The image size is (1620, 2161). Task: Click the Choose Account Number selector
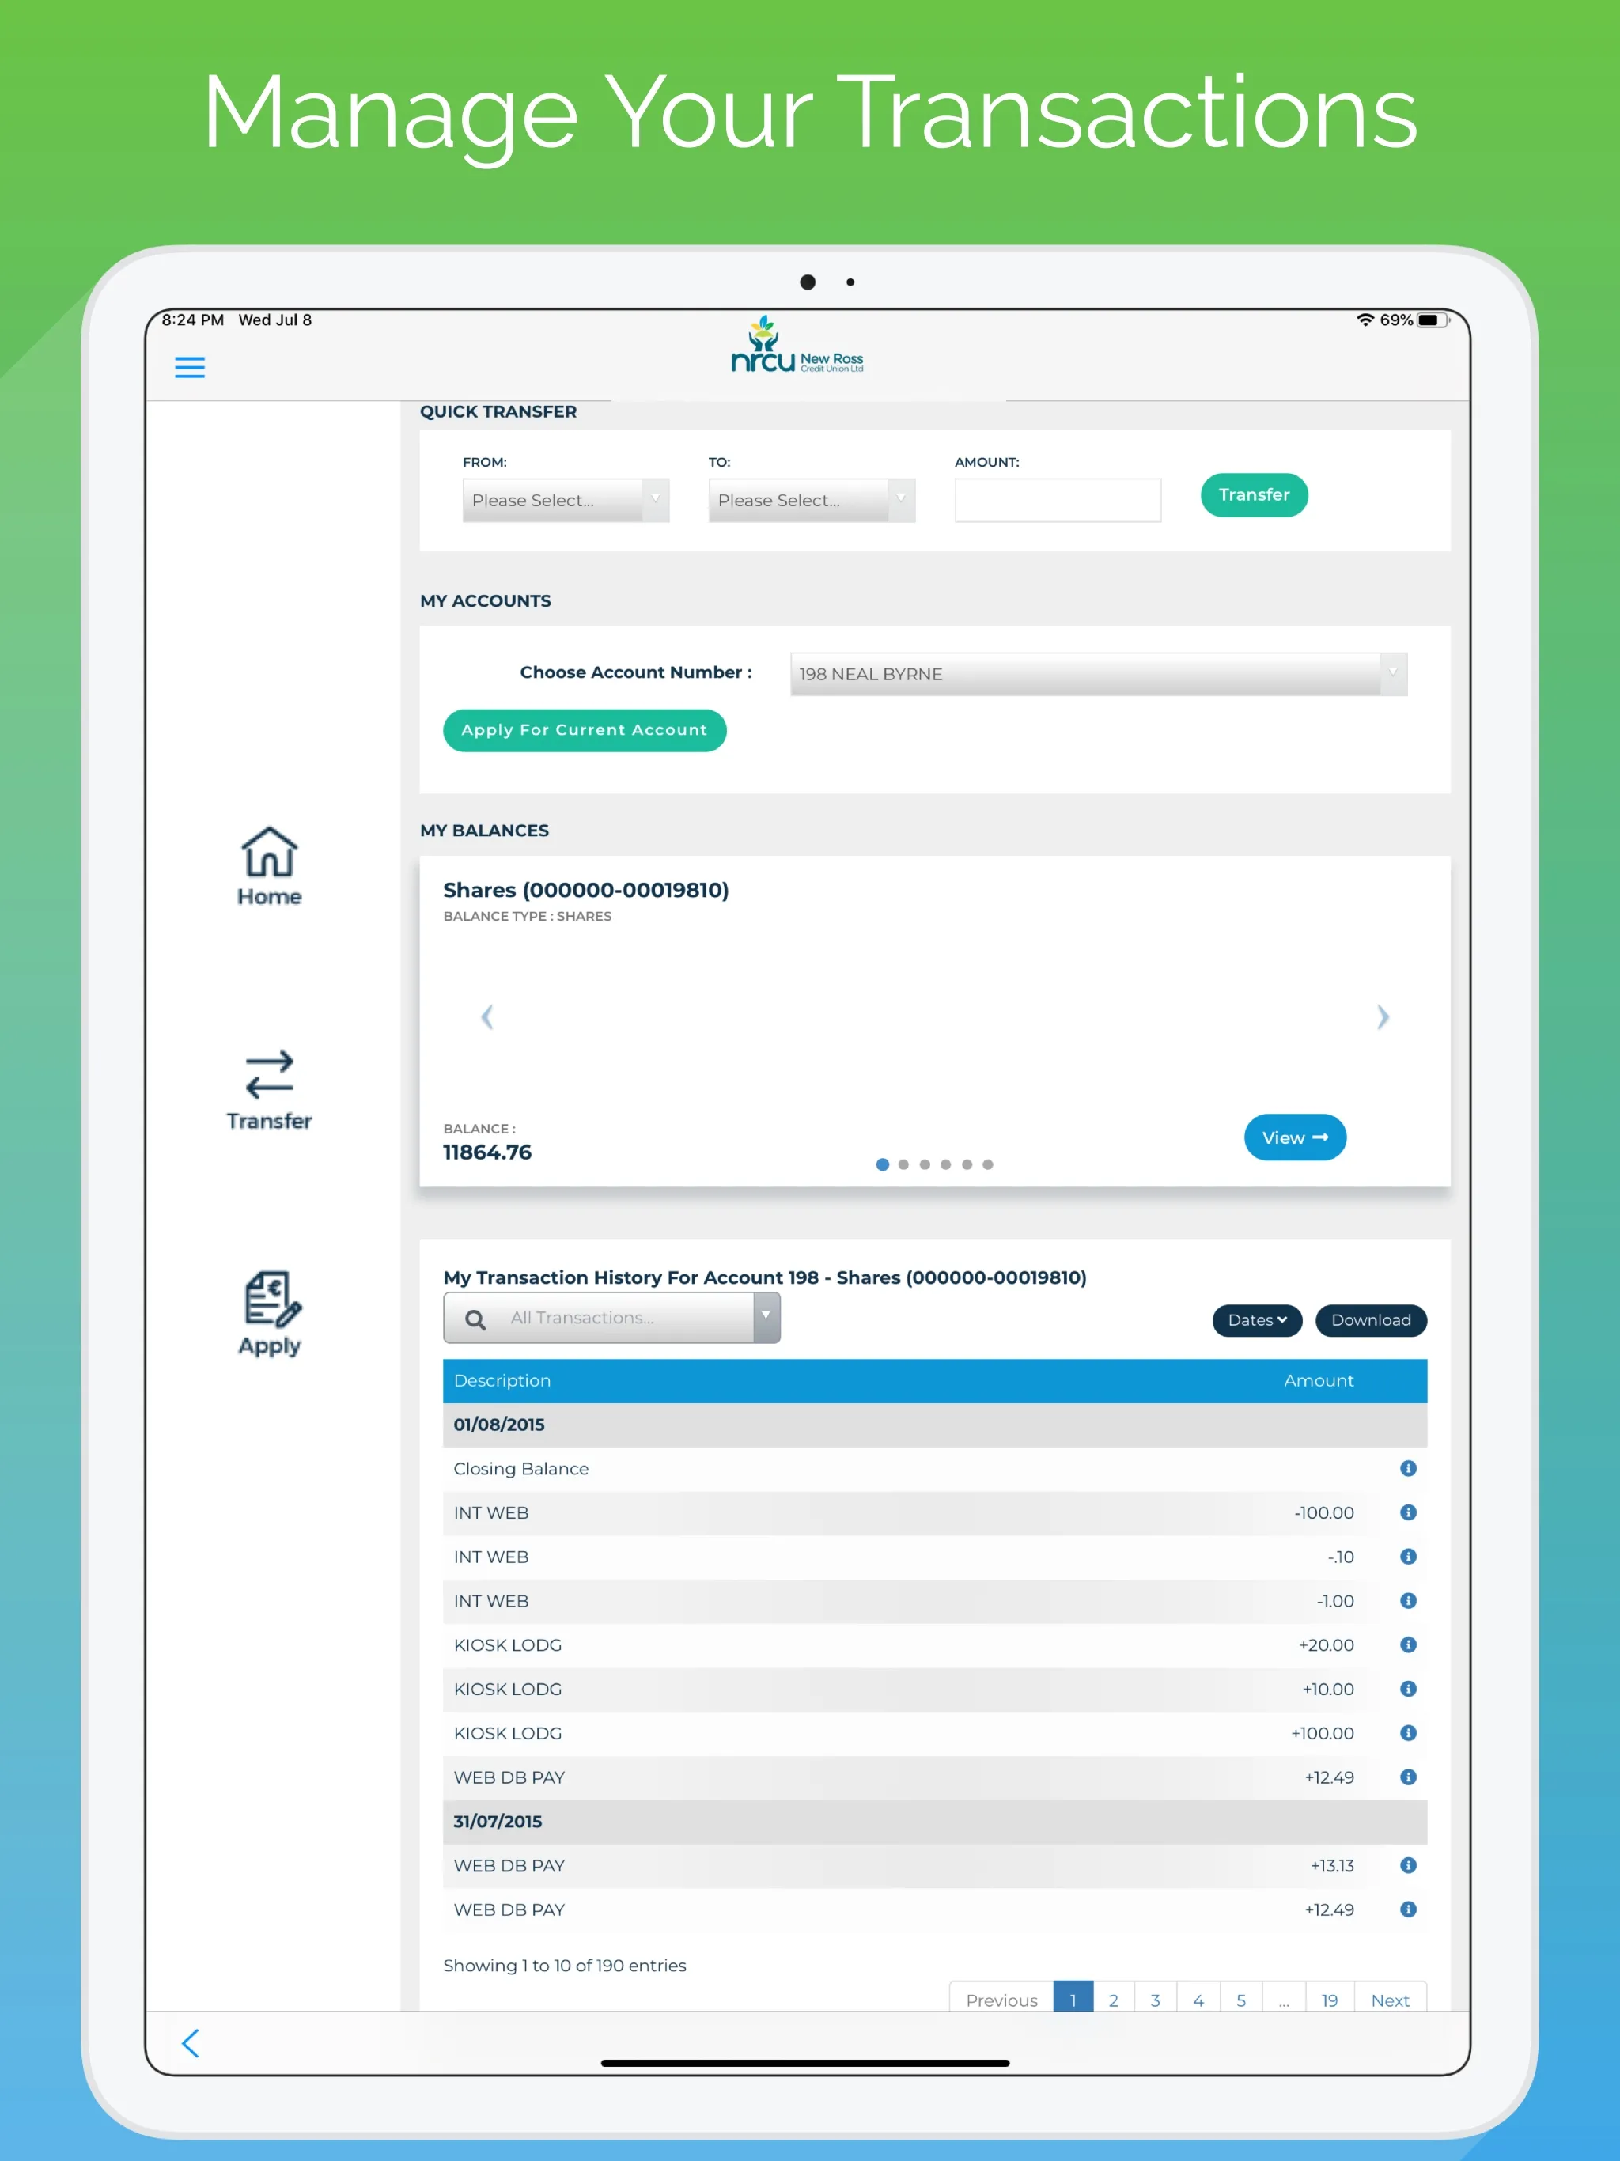(1096, 672)
